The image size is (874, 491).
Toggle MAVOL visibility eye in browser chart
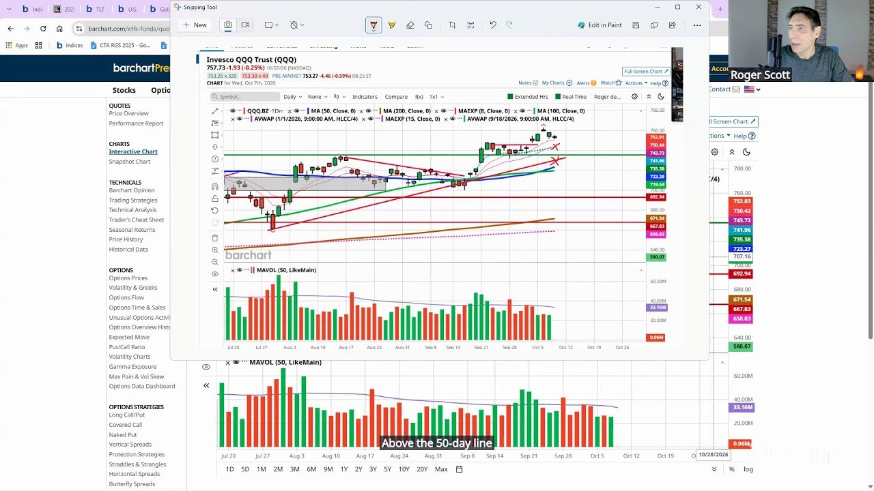(x=236, y=362)
